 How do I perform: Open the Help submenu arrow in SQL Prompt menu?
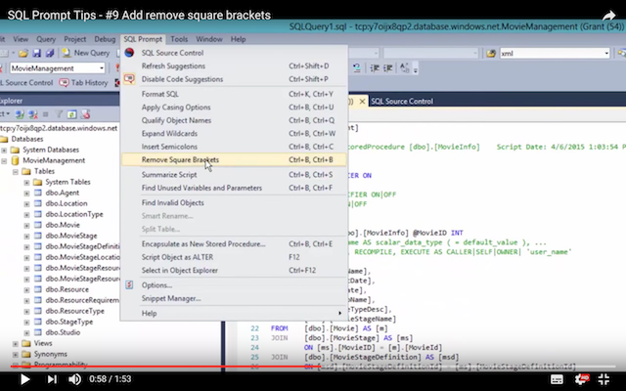pos(339,313)
